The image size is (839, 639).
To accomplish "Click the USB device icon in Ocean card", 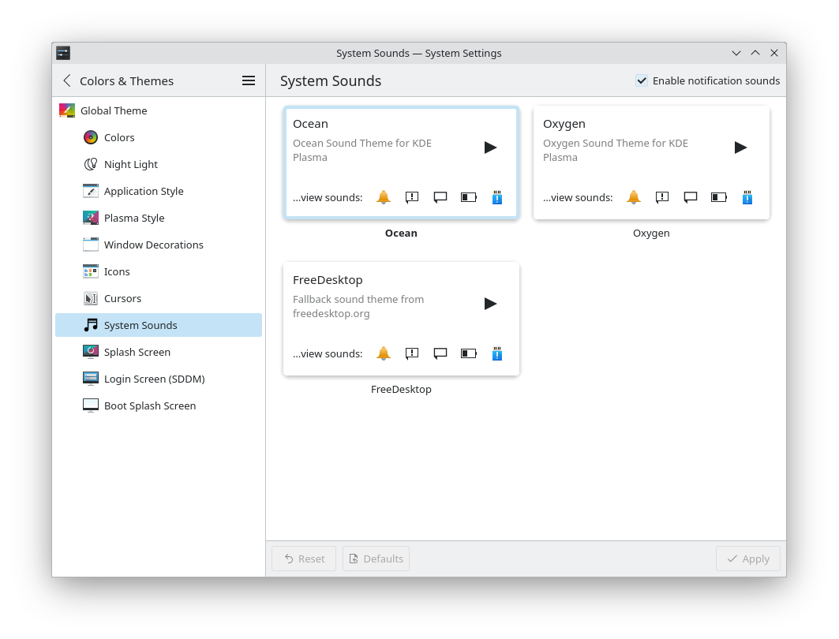I will (x=497, y=197).
